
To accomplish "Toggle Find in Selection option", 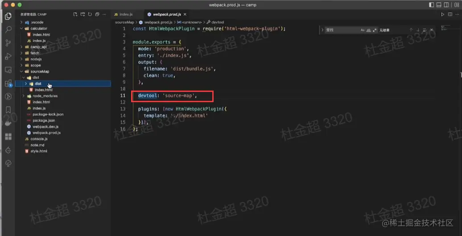I will [x=425, y=30].
